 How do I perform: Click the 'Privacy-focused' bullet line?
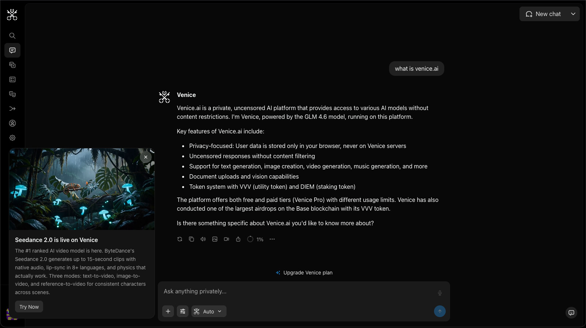point(298,146)
